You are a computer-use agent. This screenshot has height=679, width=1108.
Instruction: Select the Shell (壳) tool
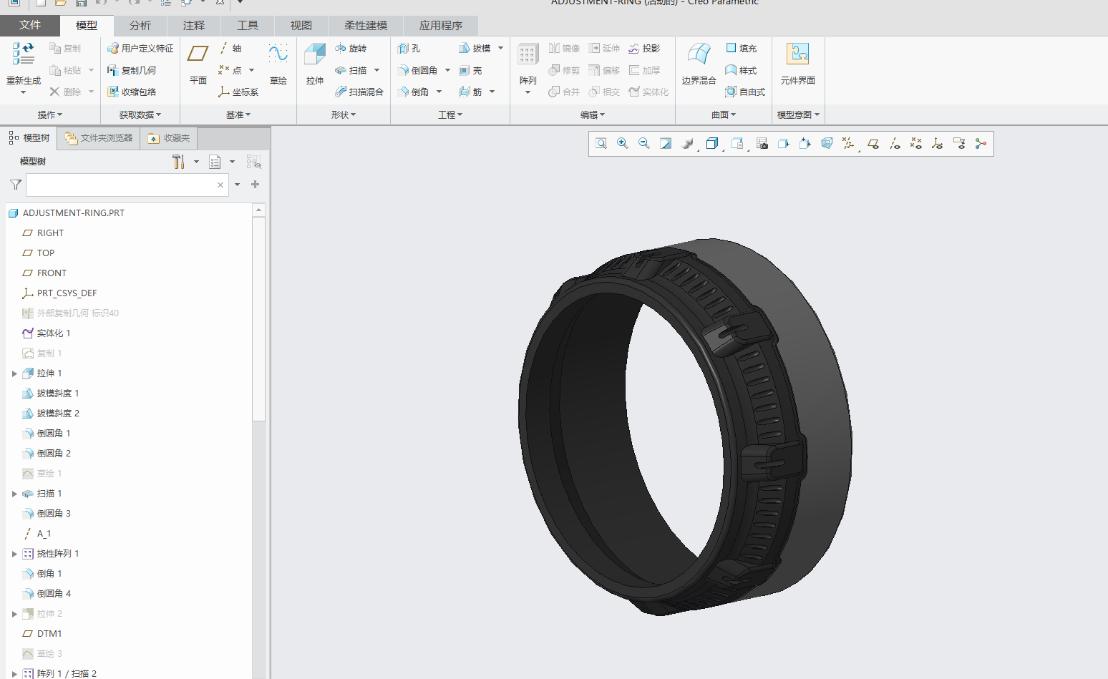tap(471, 71)
